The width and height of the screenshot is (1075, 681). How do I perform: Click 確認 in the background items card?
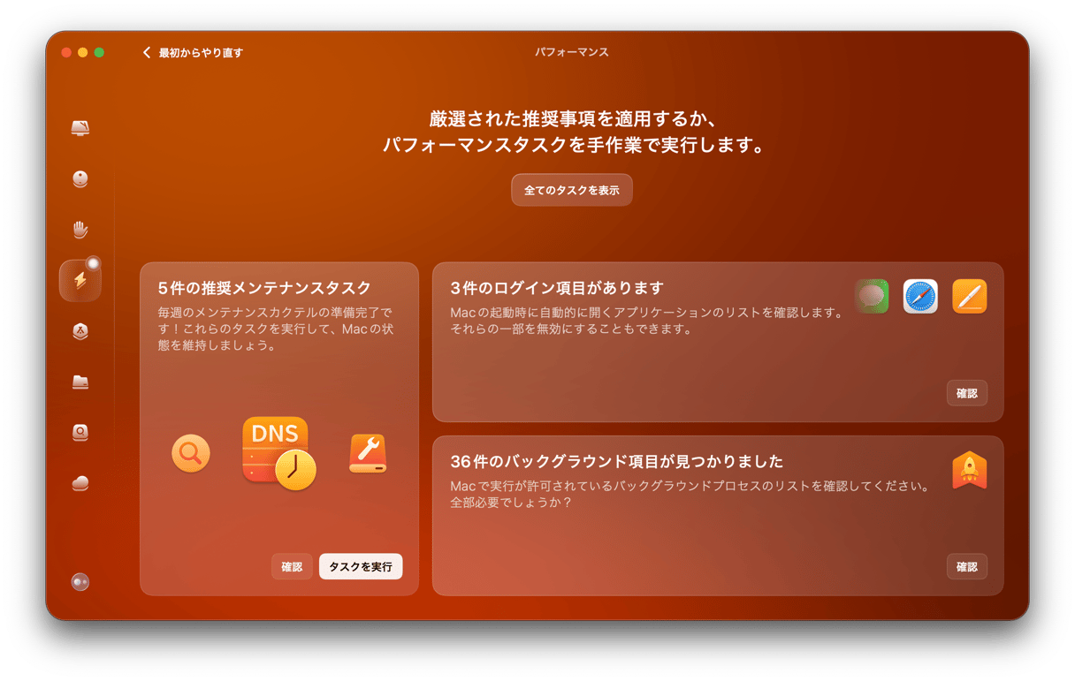(967, 567)
